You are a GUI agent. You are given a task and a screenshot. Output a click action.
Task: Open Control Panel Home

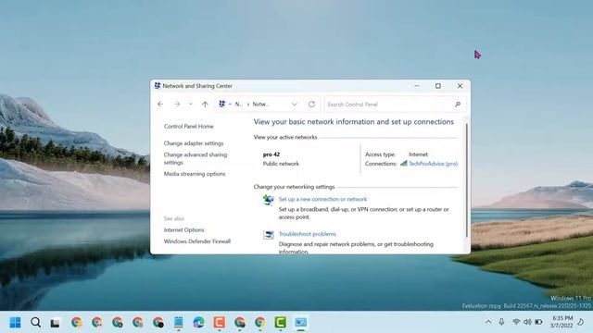pyautogui.click(x=189, y=127)
